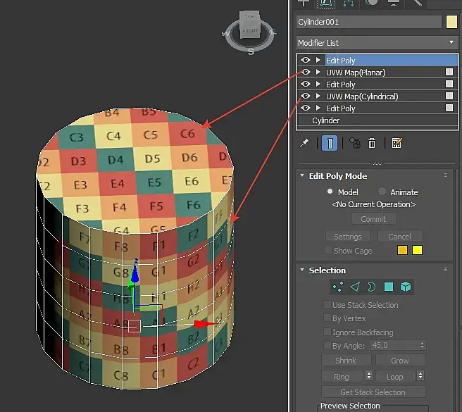
Task: Open the object color swatch beside Cylinder001
Action: click(x=451, y=22)
